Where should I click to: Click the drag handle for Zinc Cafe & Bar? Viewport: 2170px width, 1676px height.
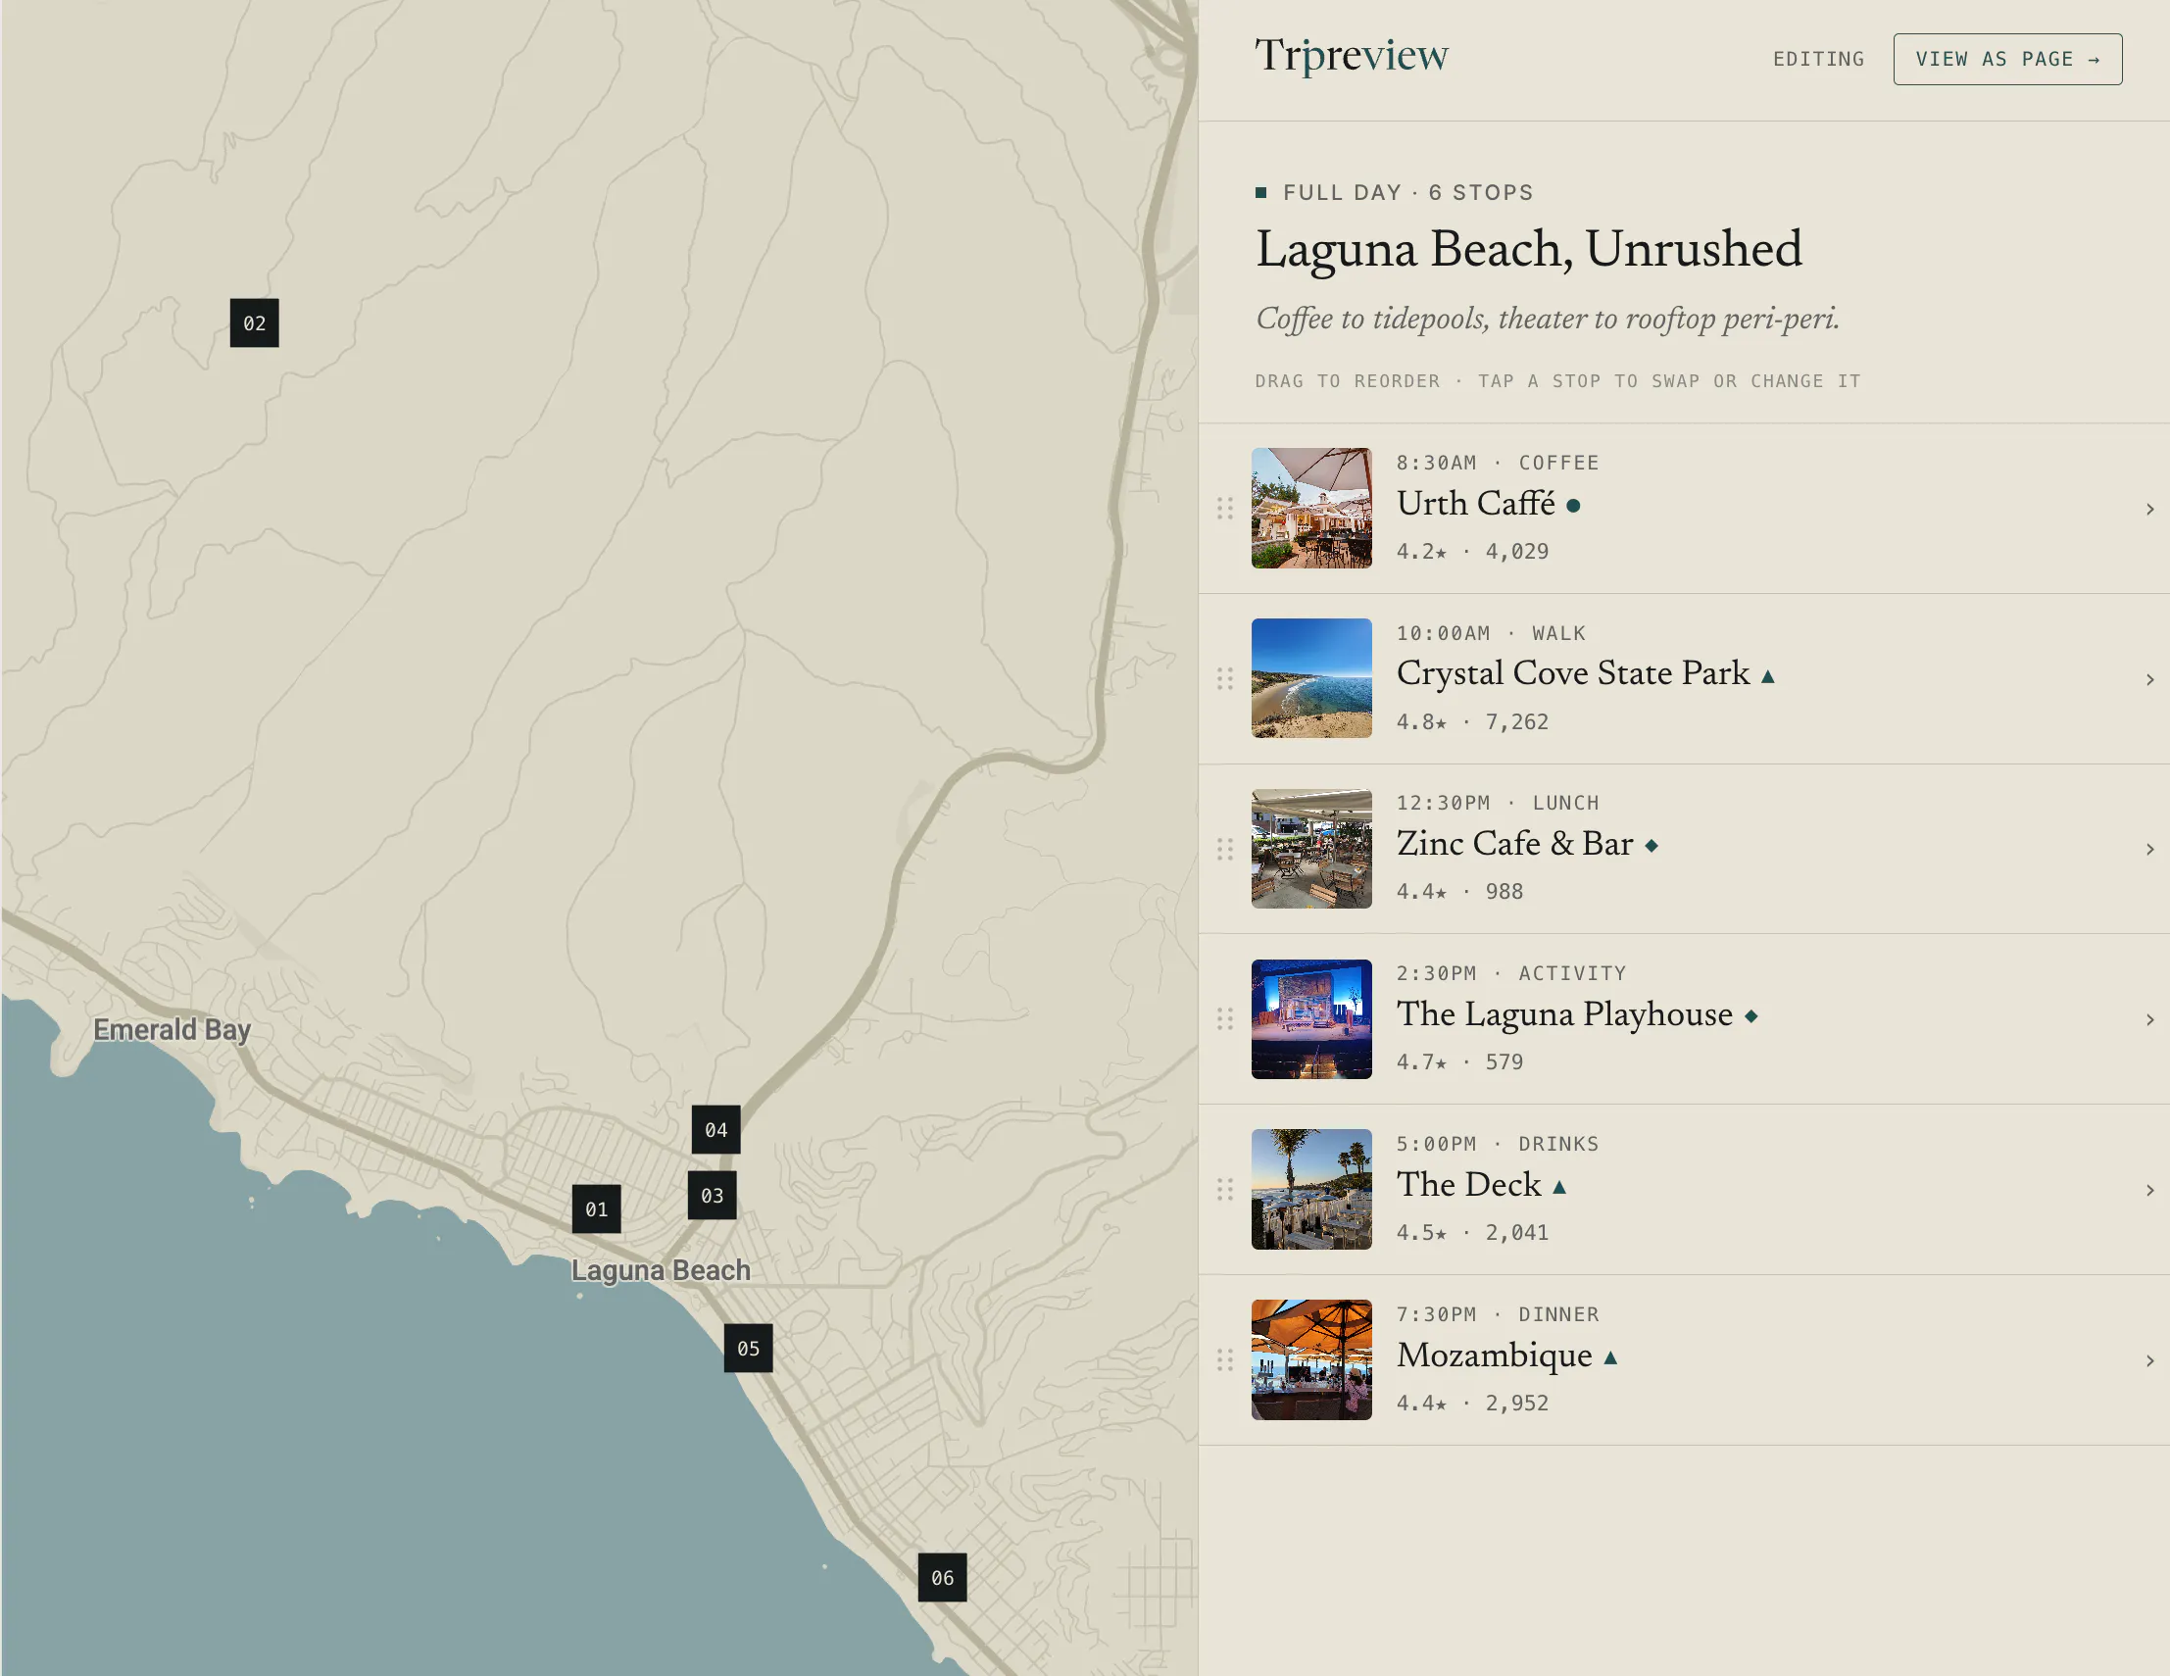tap(1225, 850)
